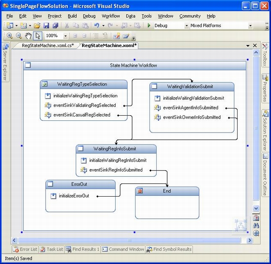Open the Build menu

point(72,16)
